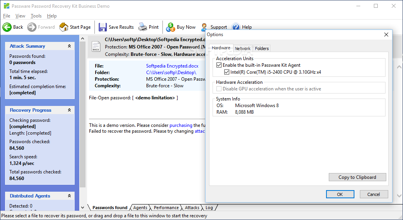
Task: Toggle Enable the built-in Passware Kit Agent
Action: pyautogui.click(x=219, y=65)
